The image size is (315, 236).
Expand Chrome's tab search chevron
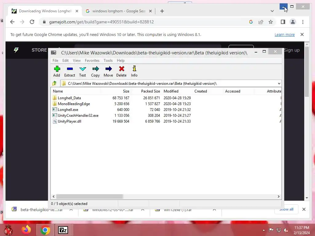tap(272, 11)
